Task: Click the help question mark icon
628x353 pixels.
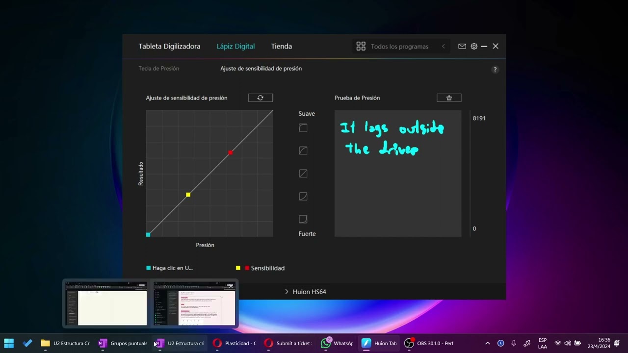Action: pos(495,70)
